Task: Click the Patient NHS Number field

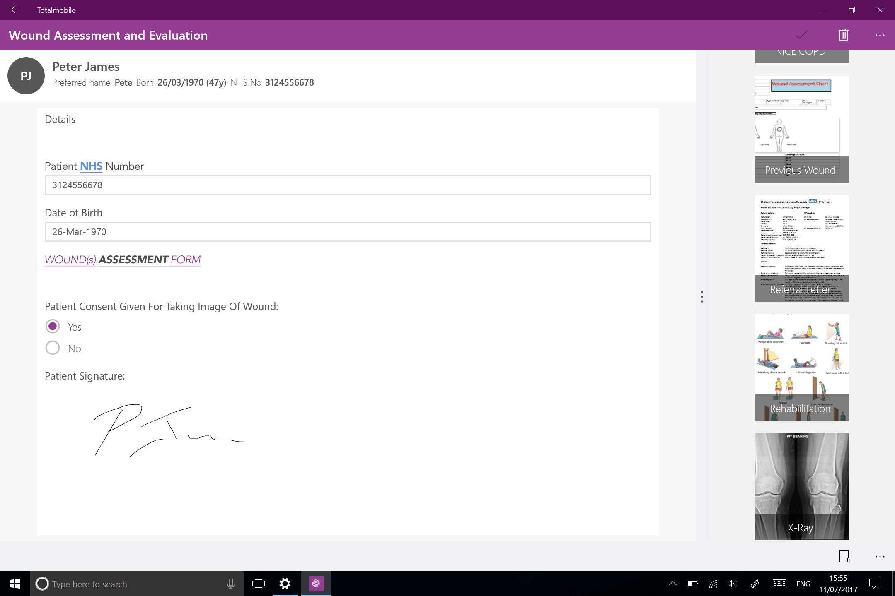Action: point(348,185)
